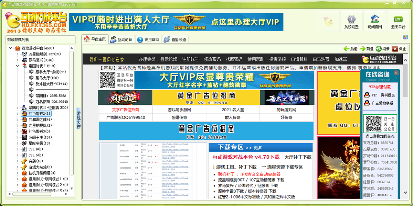Click the pale bird avatar button
The image size is (413, 206).
pos(328,22)
